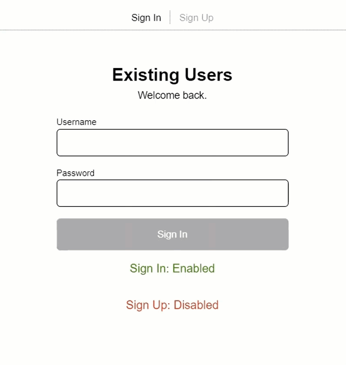Select the Sign In tab at top
Viewport: 346px width, 365px height.
coord(146,18)
